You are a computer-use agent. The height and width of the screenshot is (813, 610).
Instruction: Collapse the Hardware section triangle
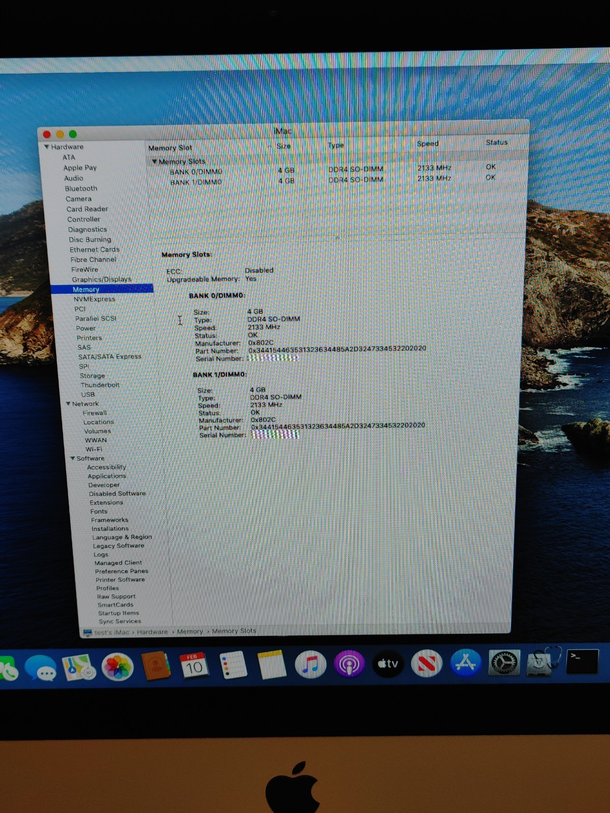coord(47,147)
